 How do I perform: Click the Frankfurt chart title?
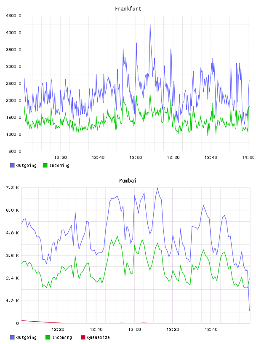(x=128, y=9)
